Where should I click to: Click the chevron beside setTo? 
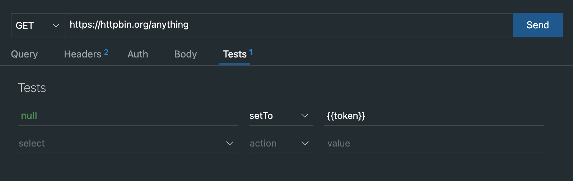pyautogui.click(x=305, y=116)
